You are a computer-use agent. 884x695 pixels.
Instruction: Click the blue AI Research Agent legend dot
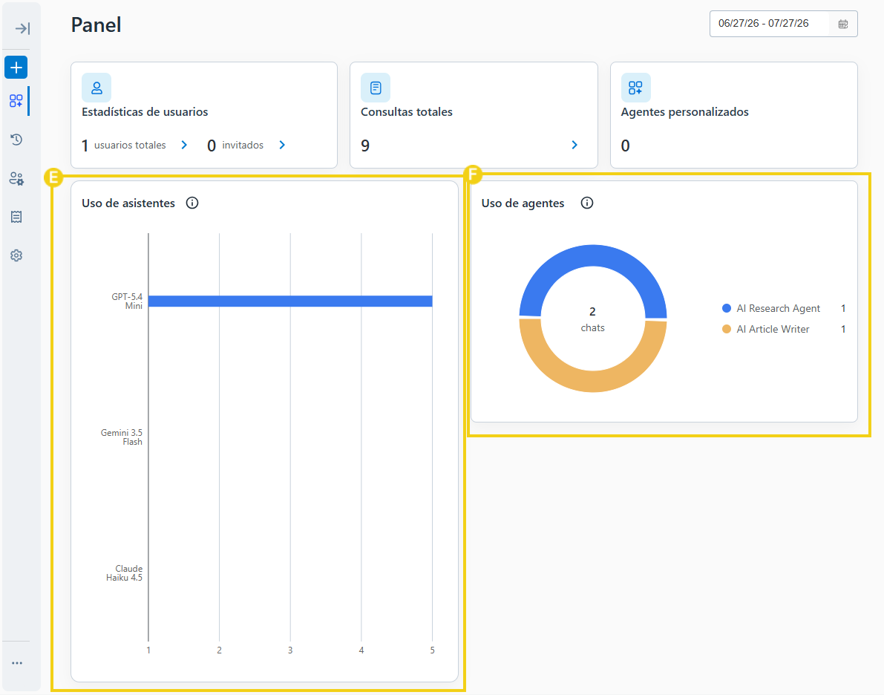[x=727, y=308]
